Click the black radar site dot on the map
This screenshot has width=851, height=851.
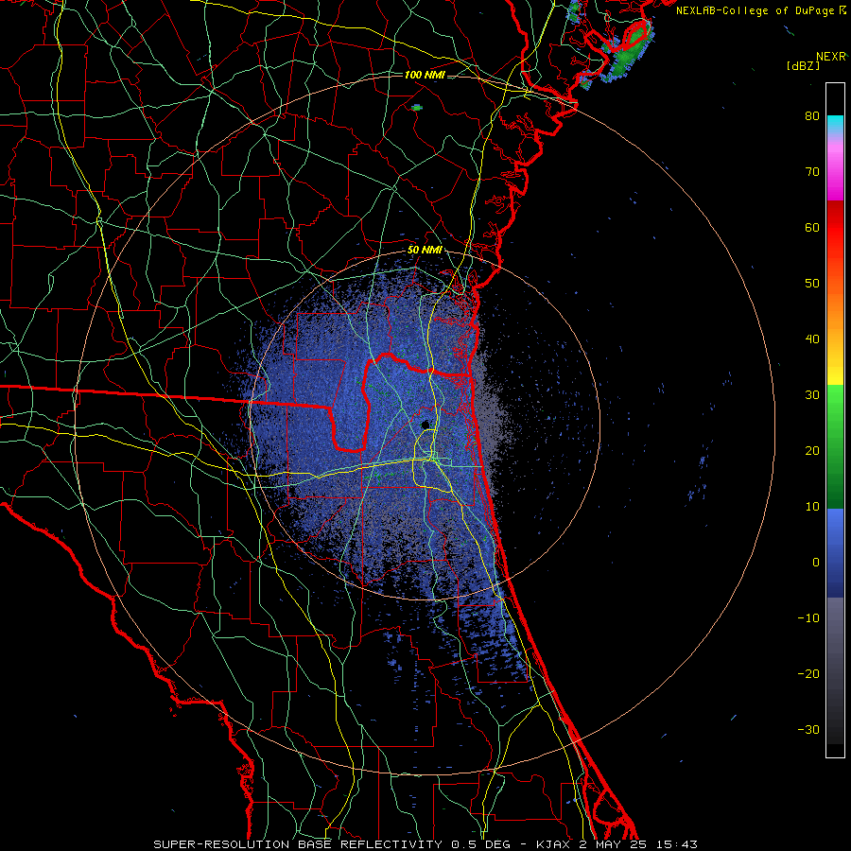426,425
